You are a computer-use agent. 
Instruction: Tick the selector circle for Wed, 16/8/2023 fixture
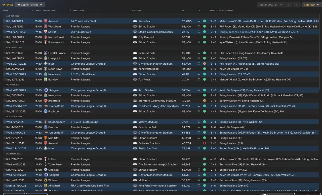(x=5, y=32)
